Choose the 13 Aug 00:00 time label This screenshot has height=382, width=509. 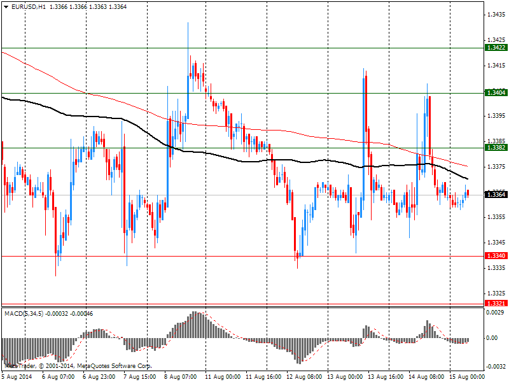pyautogui.click(x=345, y=377)
